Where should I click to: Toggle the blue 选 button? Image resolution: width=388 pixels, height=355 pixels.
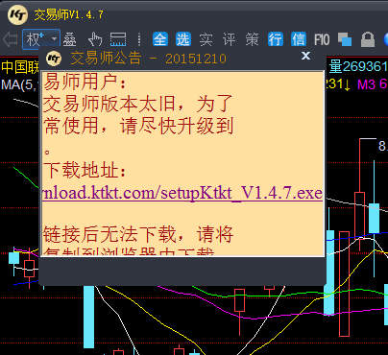[183, 39]
